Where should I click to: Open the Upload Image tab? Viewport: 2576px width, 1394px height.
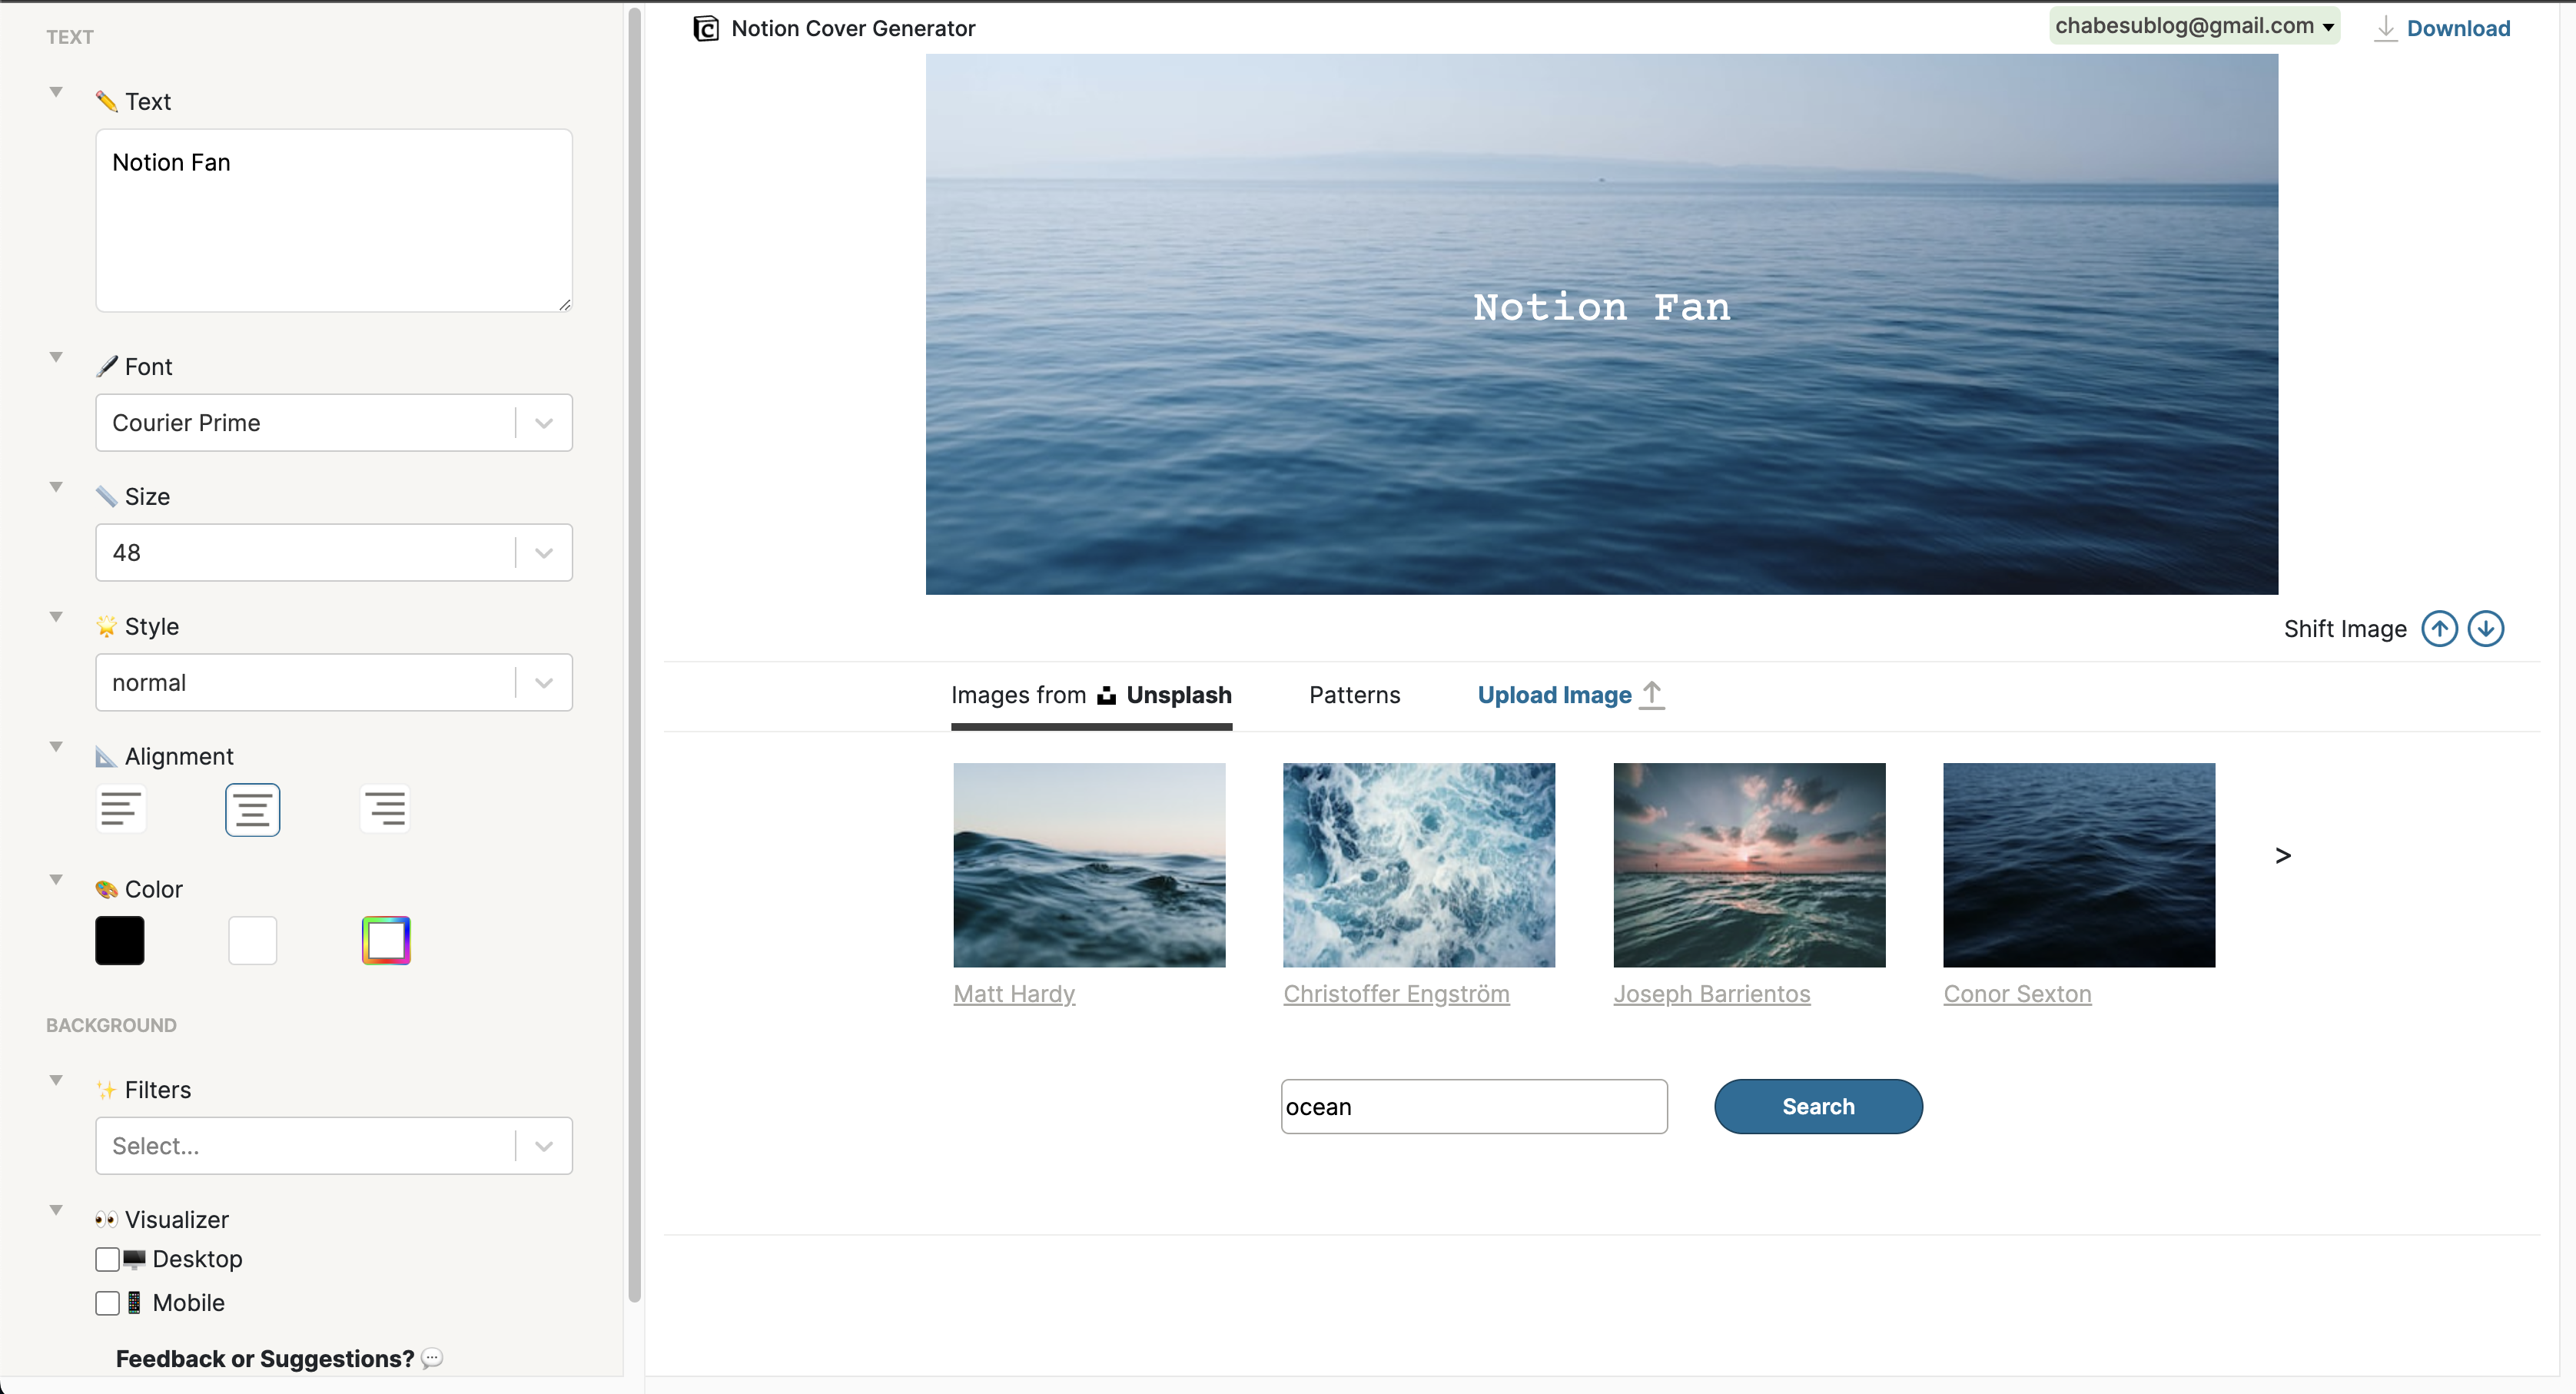pos(1571,695)
